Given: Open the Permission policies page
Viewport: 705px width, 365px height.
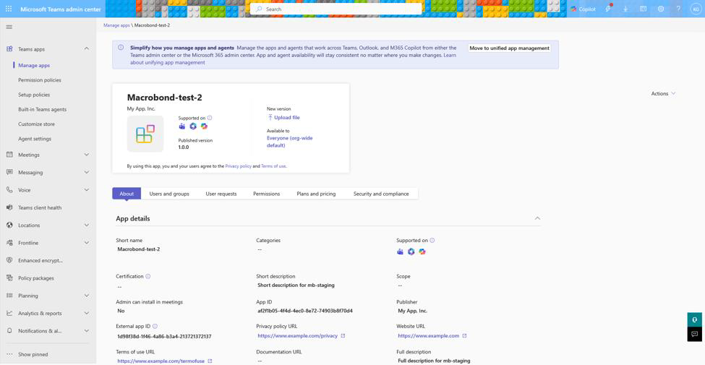Looking at the screenshot, I should (40, 80).
